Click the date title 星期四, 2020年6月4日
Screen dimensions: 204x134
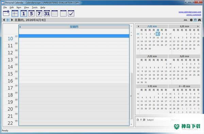[x=30, y=20]
